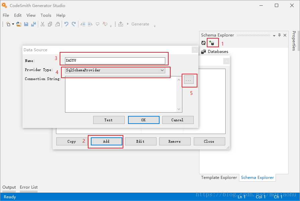Screen dimensions: 300x201
Task: Switch to the Schema Explorer tab
Action: point(257,178)
